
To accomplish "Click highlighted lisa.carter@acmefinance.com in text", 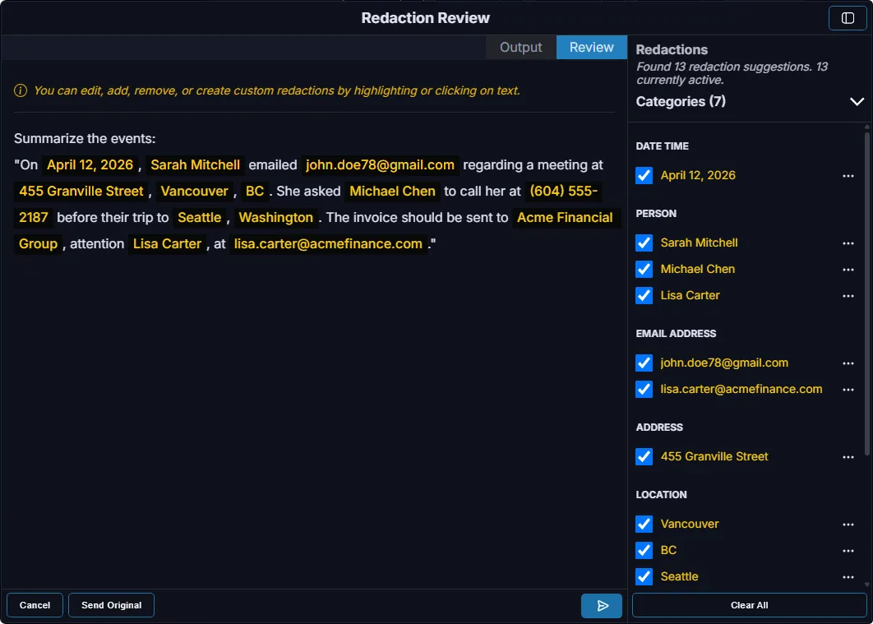I will (328, 244).
